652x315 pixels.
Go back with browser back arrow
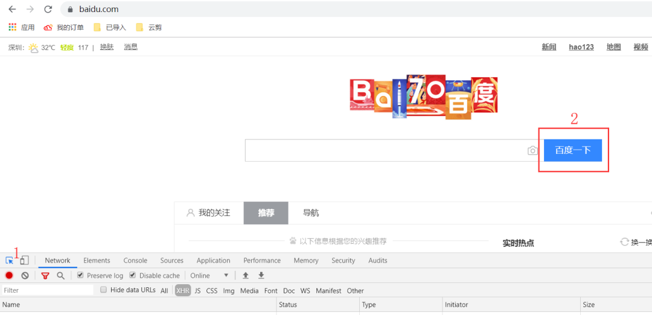point(12,9)
